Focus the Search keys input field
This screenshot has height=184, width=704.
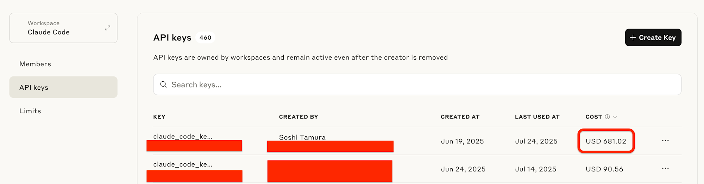pyautogui.click(x=417, y=84)
